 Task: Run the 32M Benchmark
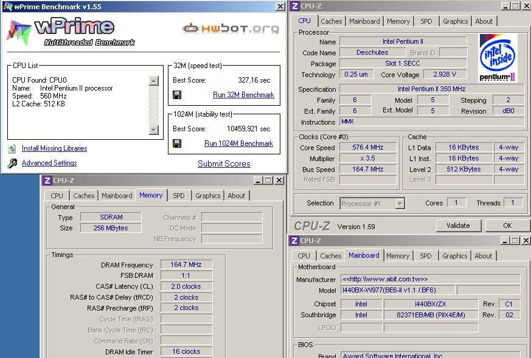[243, 95]
